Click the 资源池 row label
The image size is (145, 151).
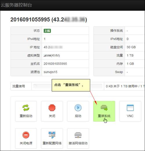coord(35,72)
